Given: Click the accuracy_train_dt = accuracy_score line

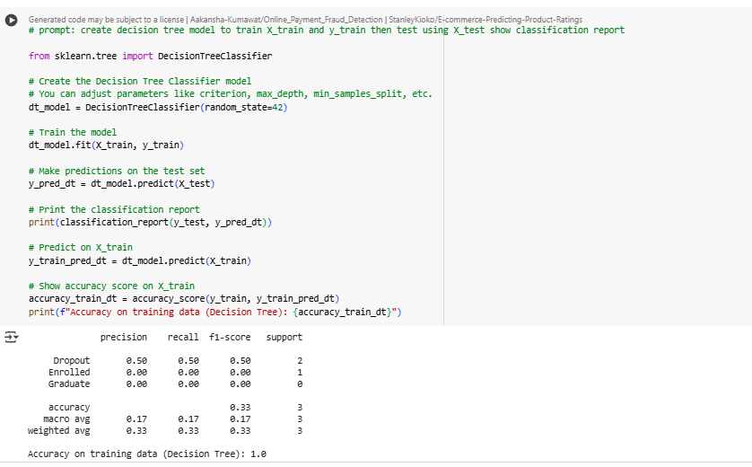Looking at the screenshot, I should click(184, 298).
